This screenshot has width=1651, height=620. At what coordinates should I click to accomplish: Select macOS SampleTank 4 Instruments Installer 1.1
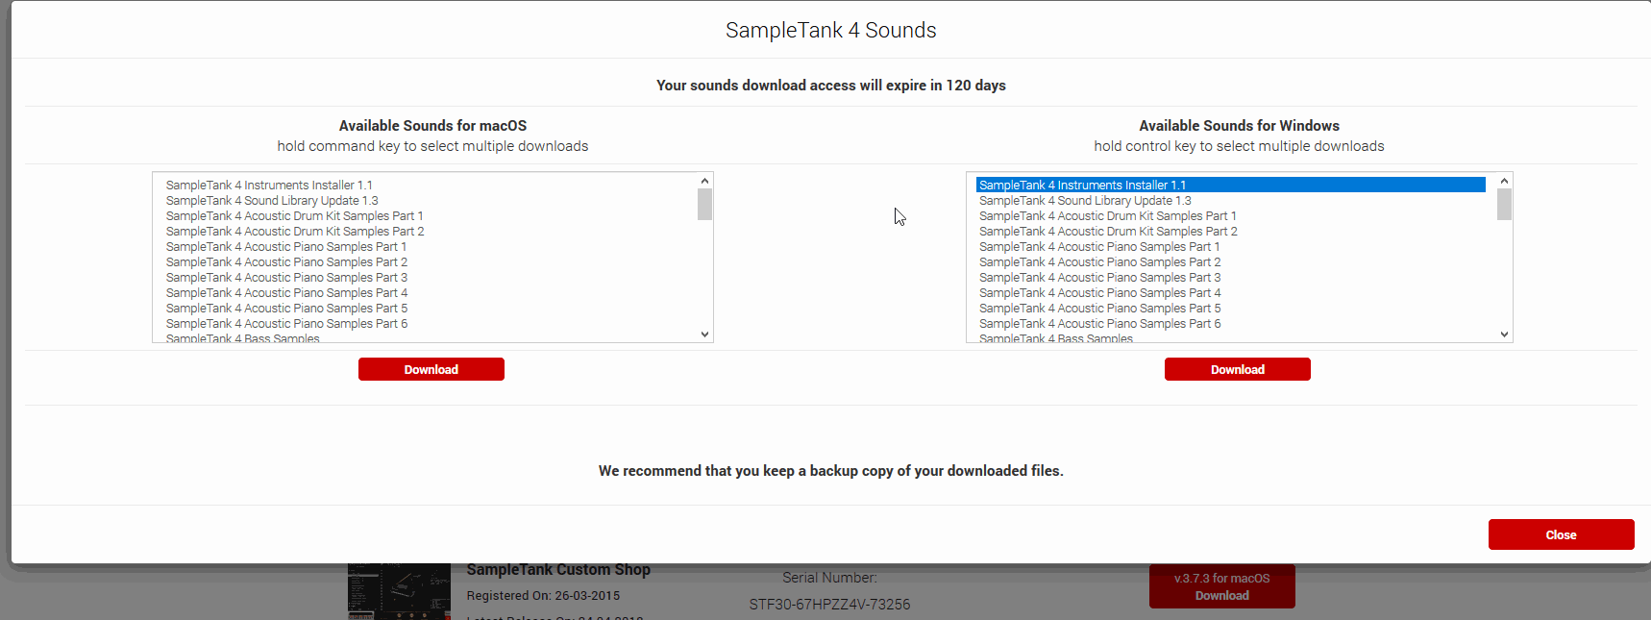[x=269, y=186]
